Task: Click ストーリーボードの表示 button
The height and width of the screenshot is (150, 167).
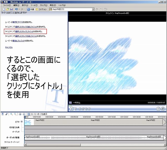Action: coord(37,114)
